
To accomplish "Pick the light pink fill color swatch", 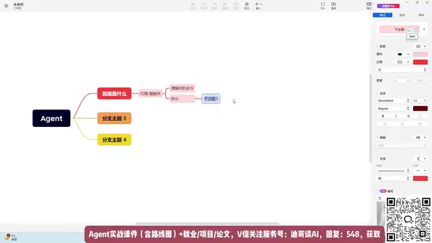I will point(420,54).
